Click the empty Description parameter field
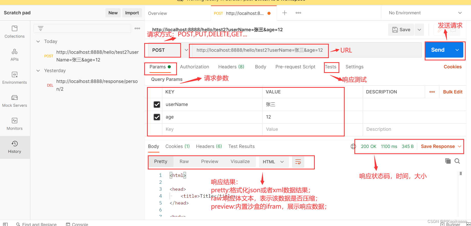Image resolution: width=471 pixels, height=226 pixels. pos(414,130)
